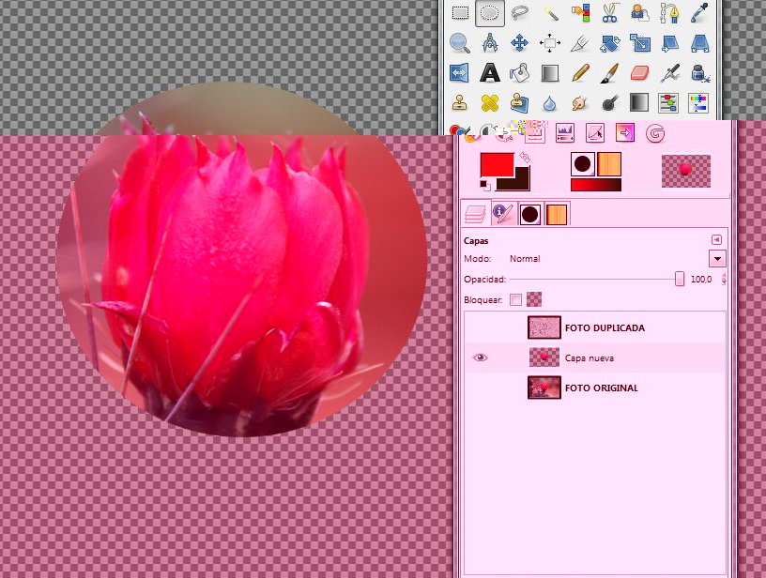
Task: Select the FOTO DUPLICADA layer
Action: pyautogui.click(x=605, y=328)
